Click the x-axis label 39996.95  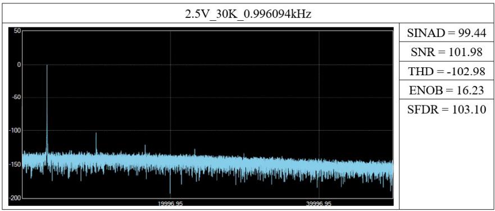(319, 204)
